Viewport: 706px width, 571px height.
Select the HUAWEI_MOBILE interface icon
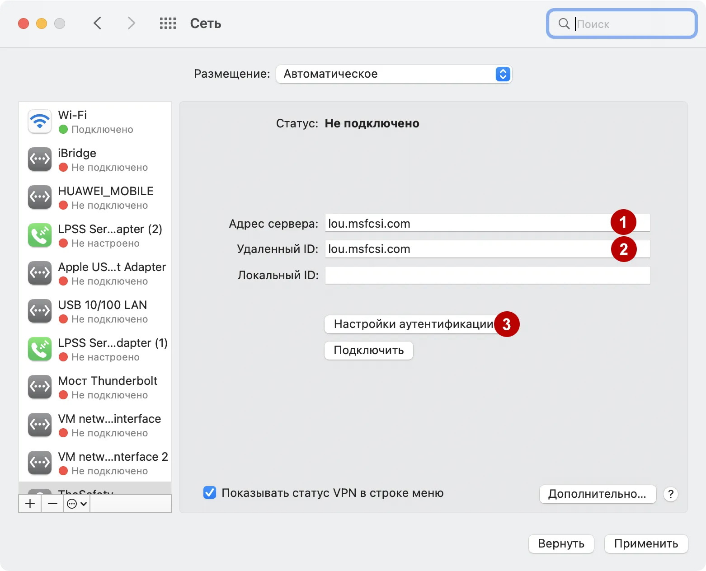point(39,197)
